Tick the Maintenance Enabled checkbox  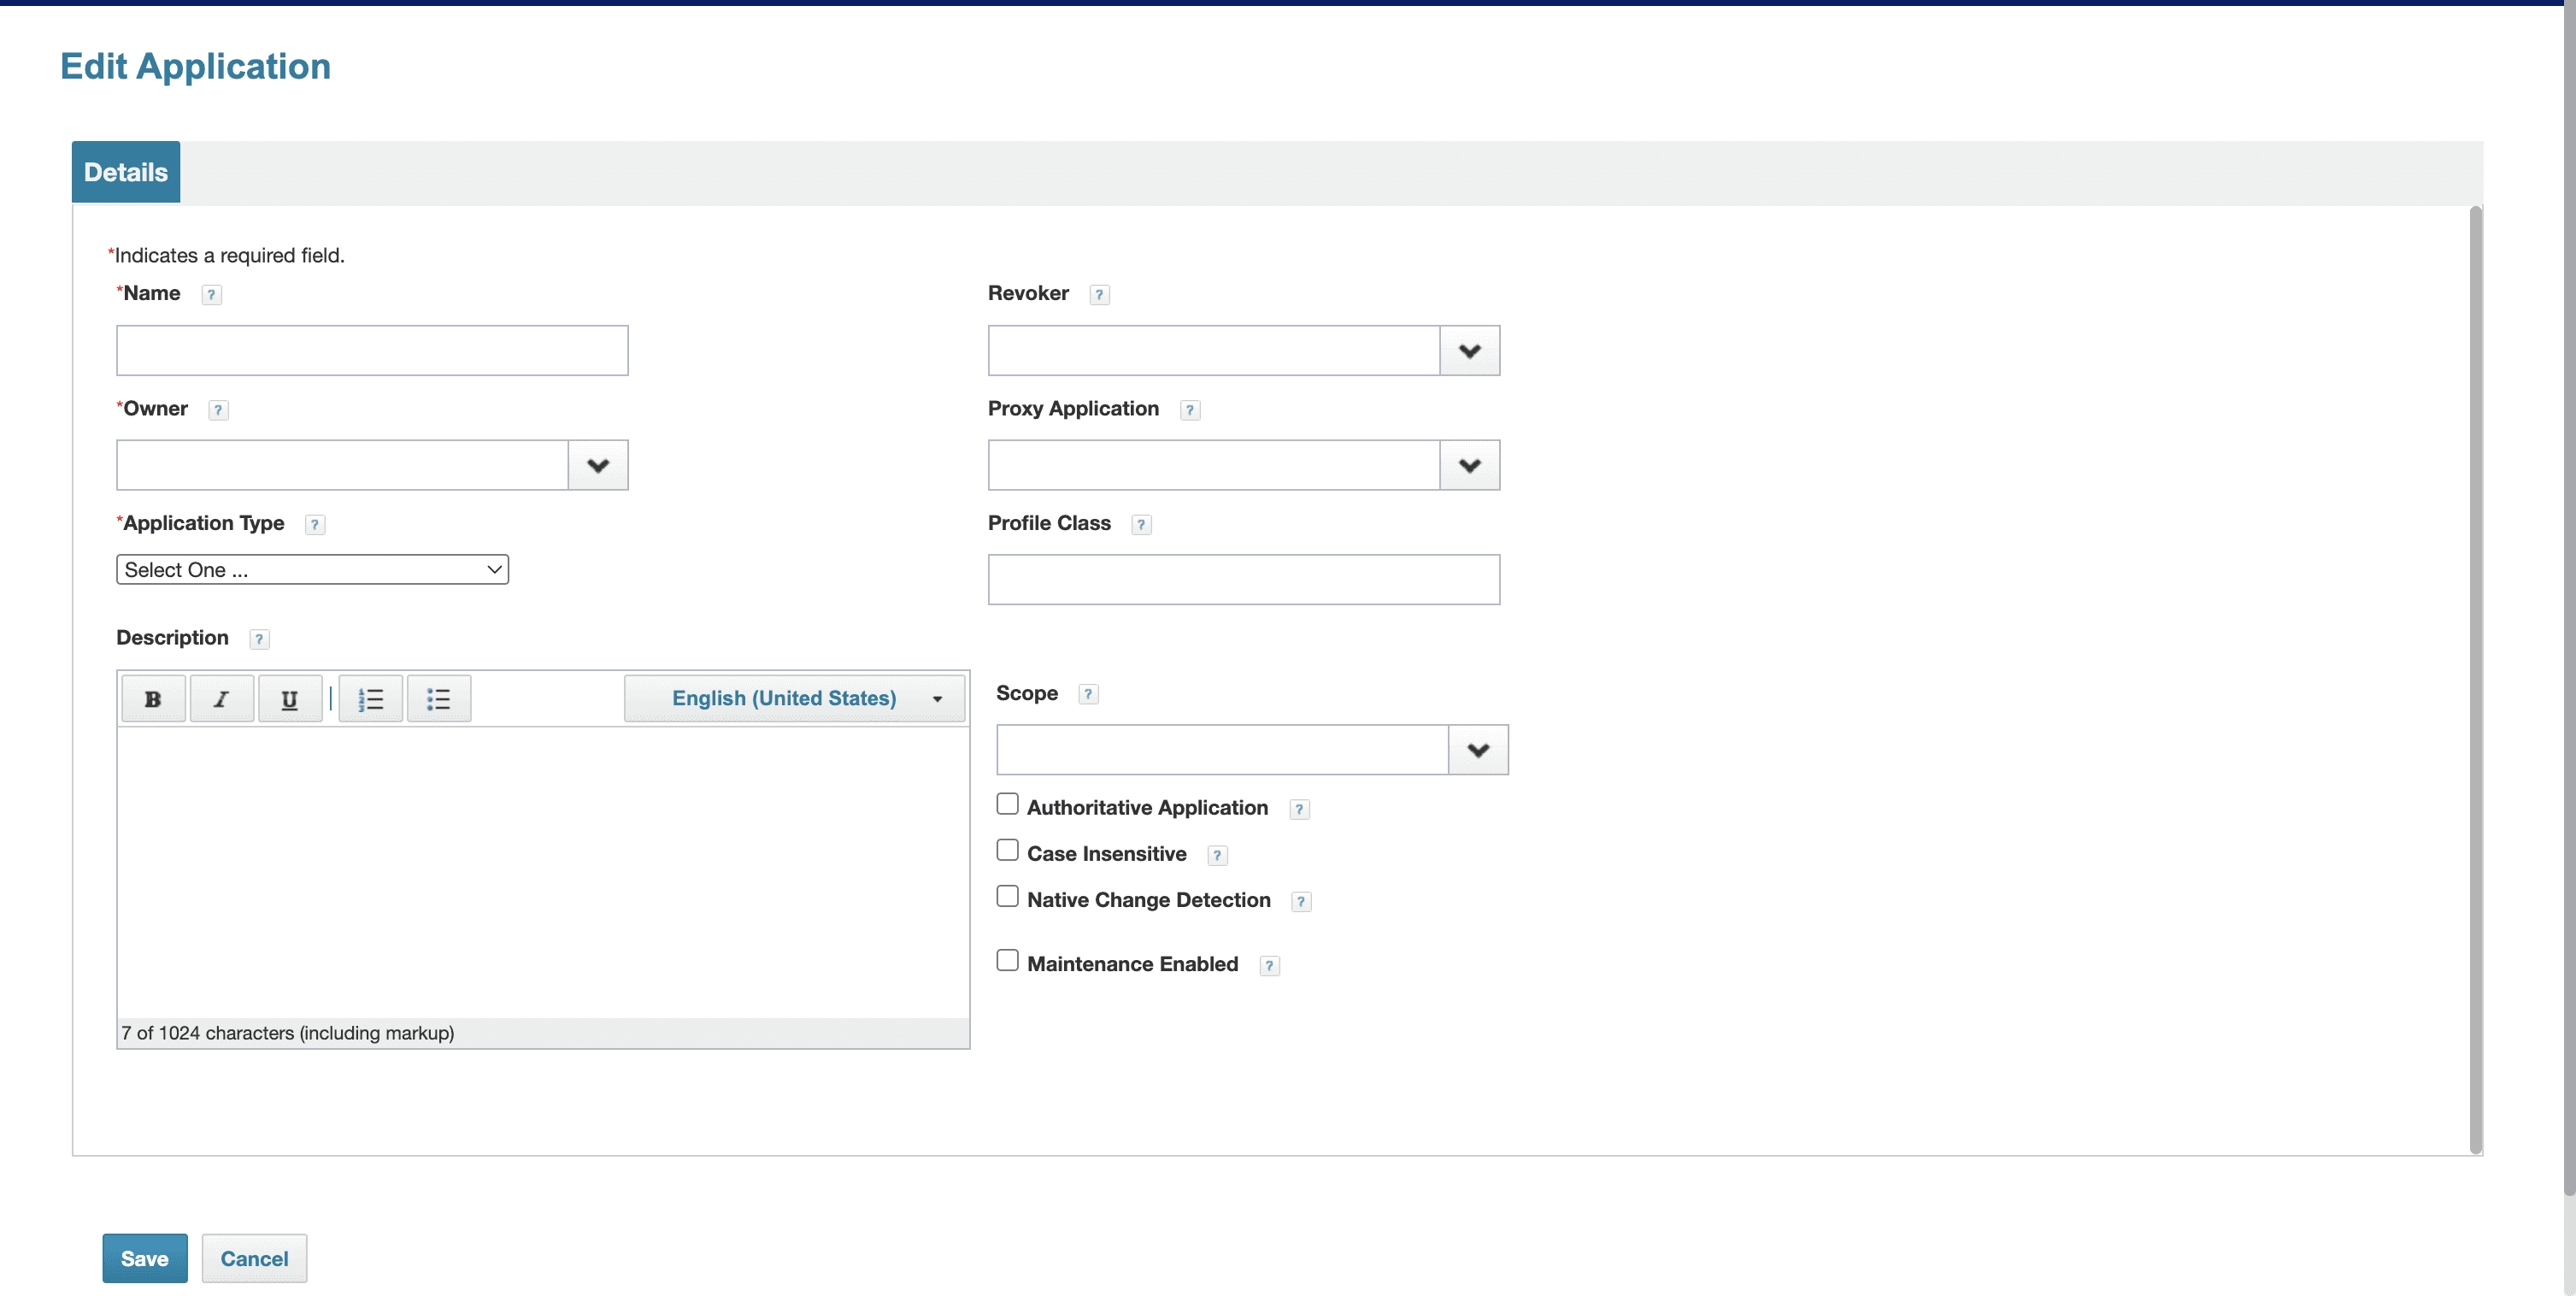(1007, 960)
